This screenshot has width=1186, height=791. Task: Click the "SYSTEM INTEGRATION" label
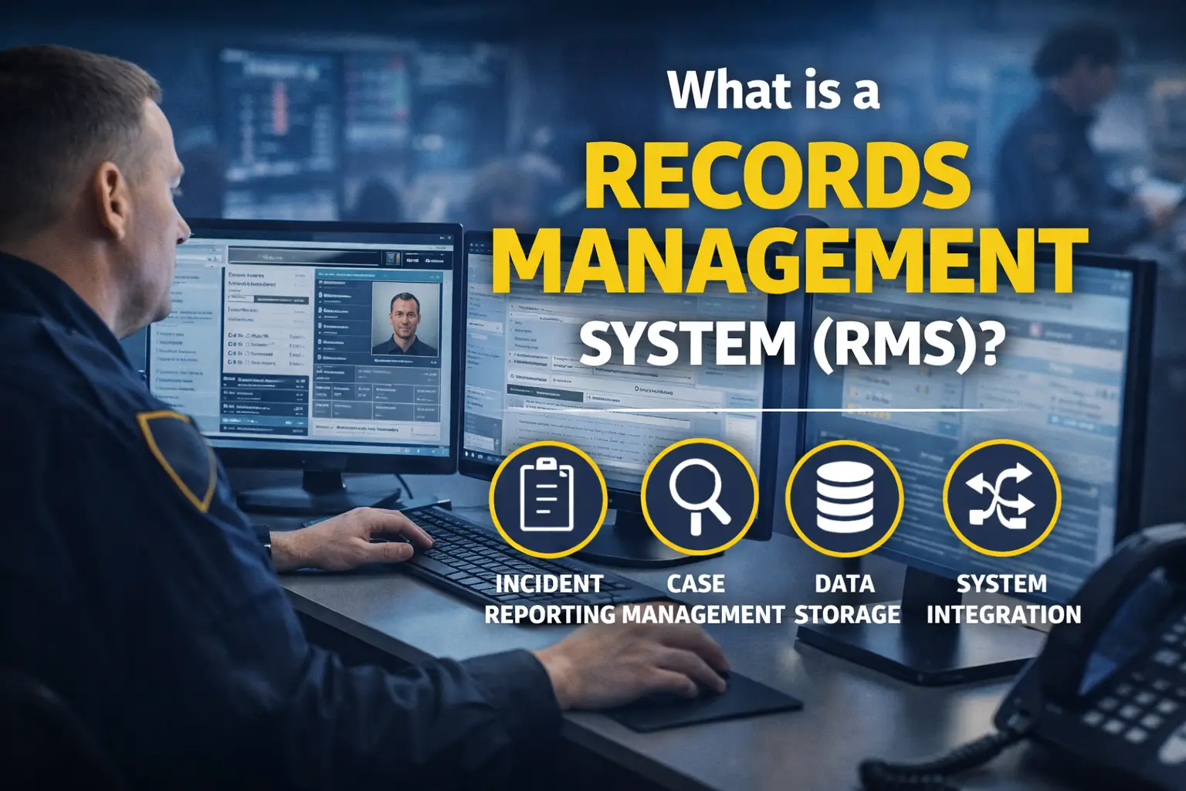coord(1003,599)
